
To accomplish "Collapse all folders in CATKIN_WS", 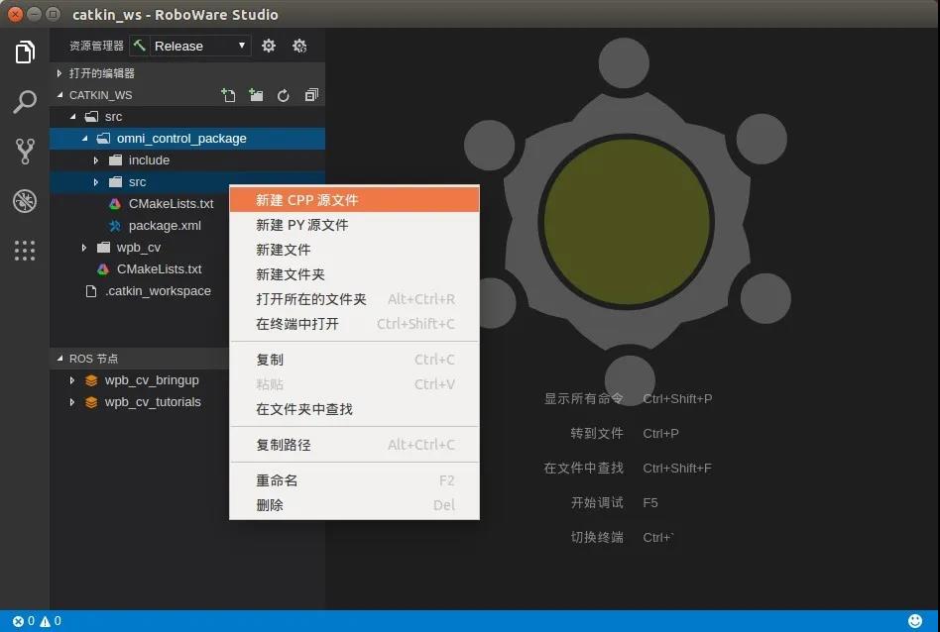I will point(311,95).
